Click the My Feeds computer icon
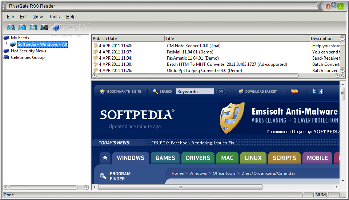The width and height of the screenshot is (349, 200). pyautogui.click(x=7, y=38)
